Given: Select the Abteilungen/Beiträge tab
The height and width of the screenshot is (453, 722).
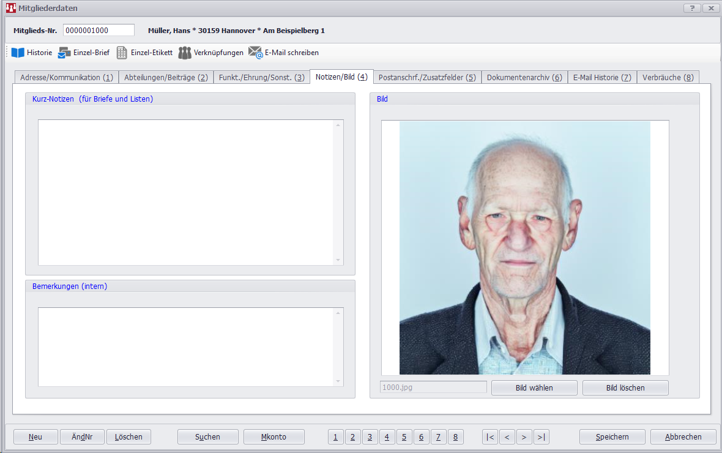Looking at the screenshot, I should point(166,78).
